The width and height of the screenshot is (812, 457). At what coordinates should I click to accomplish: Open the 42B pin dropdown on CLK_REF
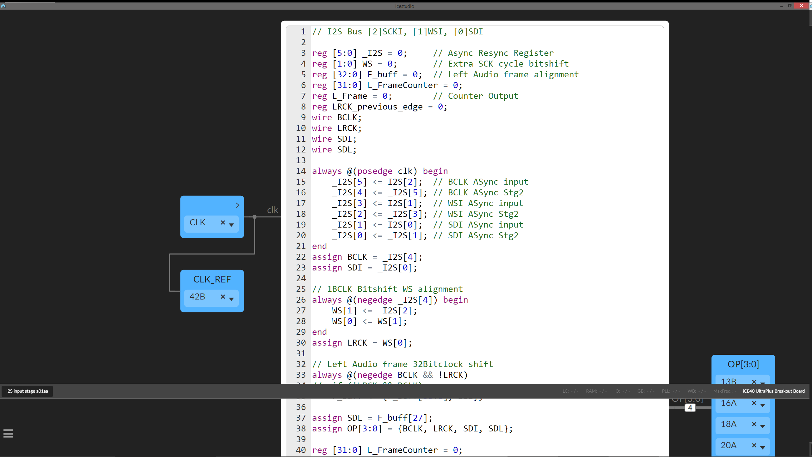232,299
